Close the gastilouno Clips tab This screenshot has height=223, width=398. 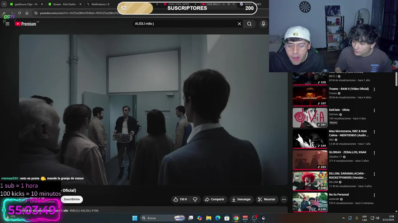click(x=42, y=4)
